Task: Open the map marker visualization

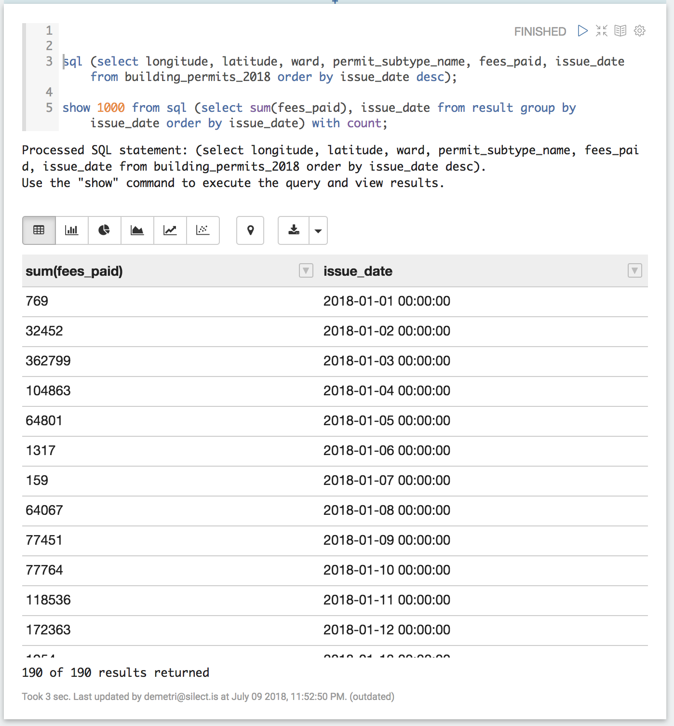Action: pos(250,230)
